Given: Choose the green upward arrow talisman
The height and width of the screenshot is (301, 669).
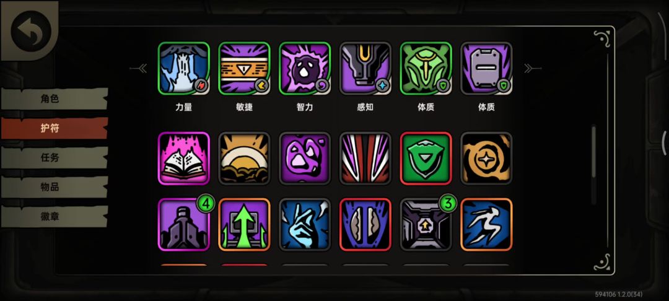Looking at the screenshot, I should point(244,224).
